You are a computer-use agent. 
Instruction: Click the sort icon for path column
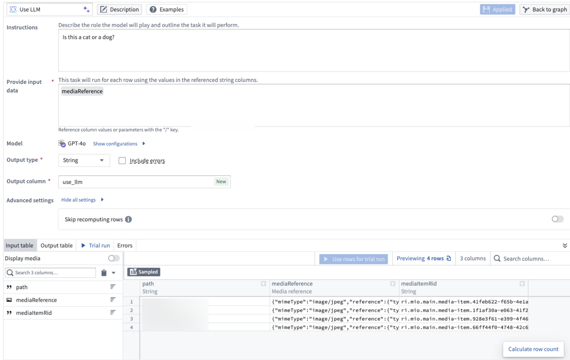(x=113, y=287)
